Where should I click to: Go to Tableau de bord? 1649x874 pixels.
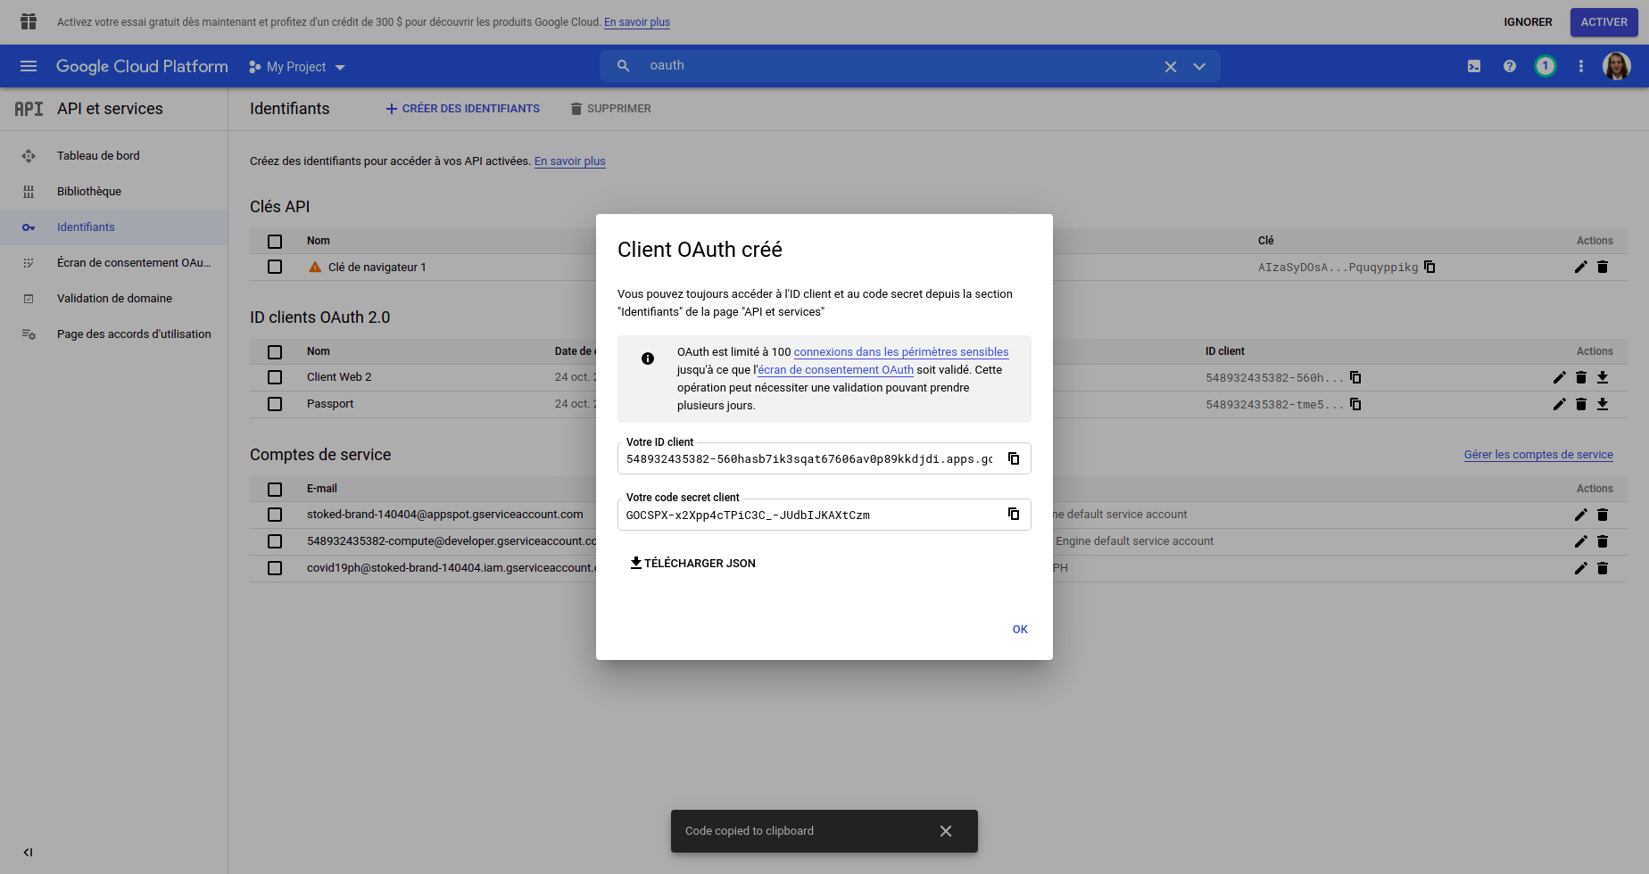[x=113, y=155]
